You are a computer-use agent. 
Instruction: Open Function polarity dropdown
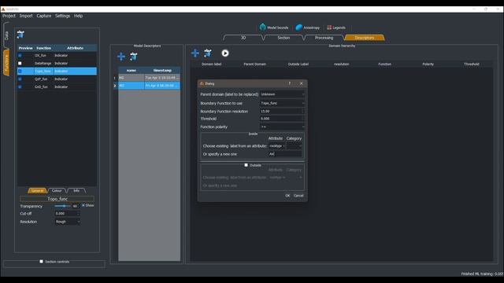[x=282, y=127]
